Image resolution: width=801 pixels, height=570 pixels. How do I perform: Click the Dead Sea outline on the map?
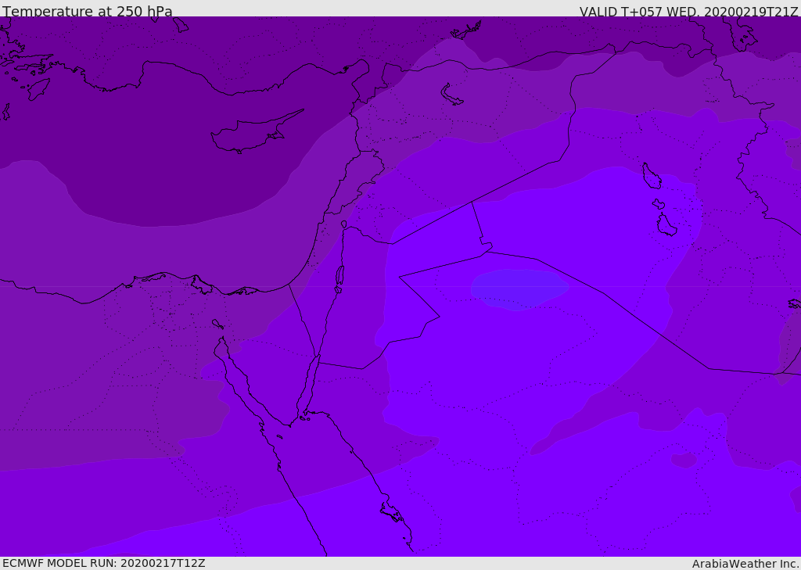click(339, 278)
